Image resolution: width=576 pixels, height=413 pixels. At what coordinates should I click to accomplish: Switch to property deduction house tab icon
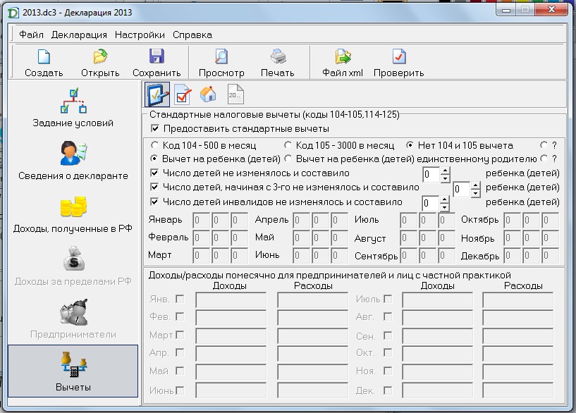click(x=208, y=94)
